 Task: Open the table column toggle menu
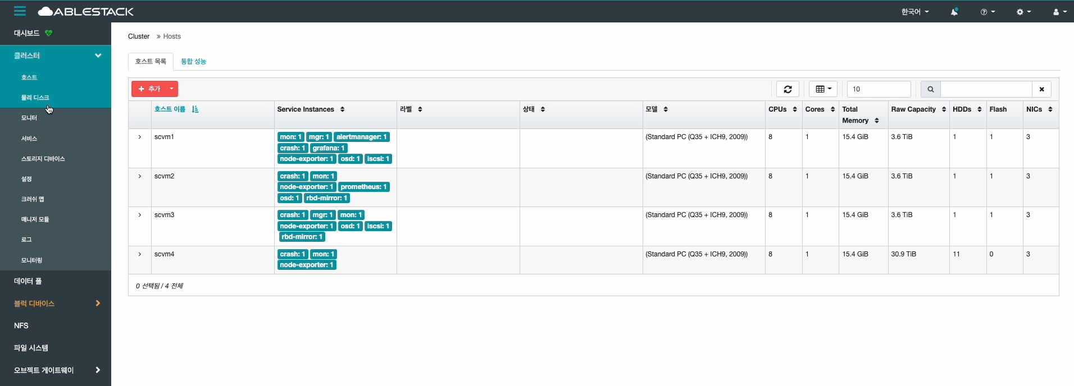coord(823,89)
